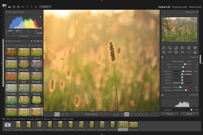Open the Basic panel dropdown arrow
Viewport: 203px width, 135px height.
[x=197, y=57]
